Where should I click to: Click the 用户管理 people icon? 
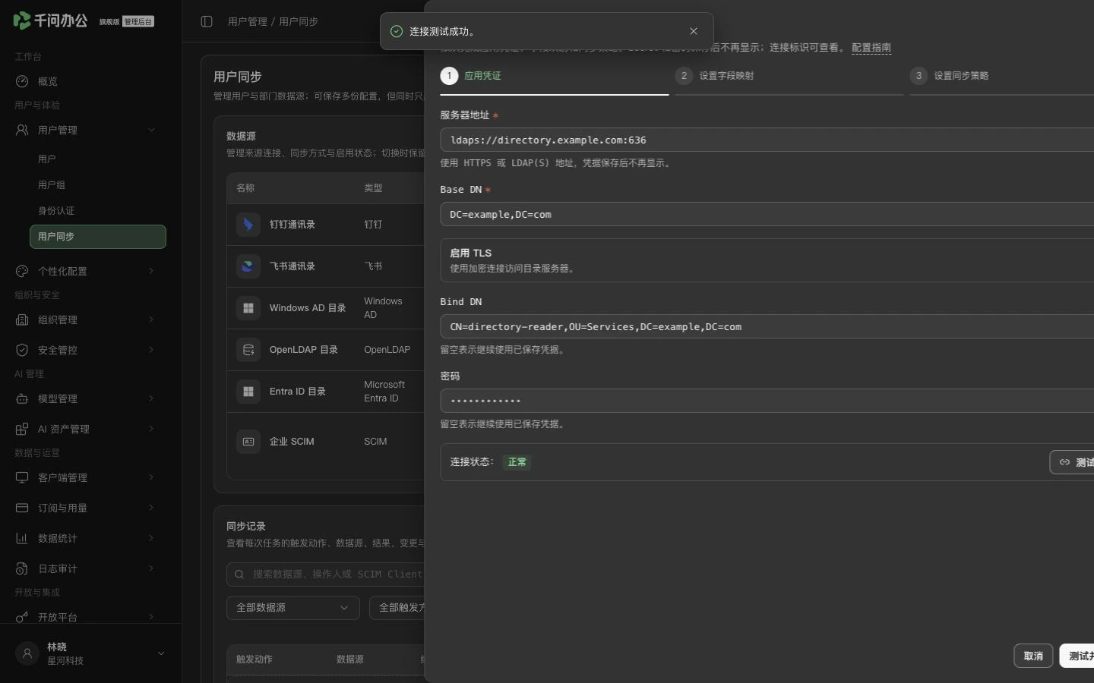pyautogui.click(x=22, y=130)
